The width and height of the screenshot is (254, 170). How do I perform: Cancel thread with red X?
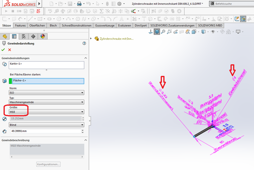[x=10, y=50]
